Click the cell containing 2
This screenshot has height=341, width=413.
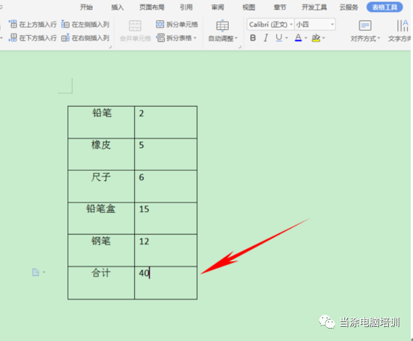pos(166,122)
